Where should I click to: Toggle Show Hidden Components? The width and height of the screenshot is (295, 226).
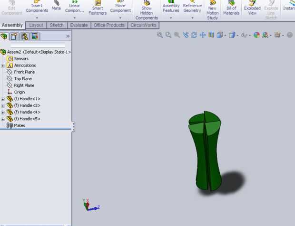(147, 10)
